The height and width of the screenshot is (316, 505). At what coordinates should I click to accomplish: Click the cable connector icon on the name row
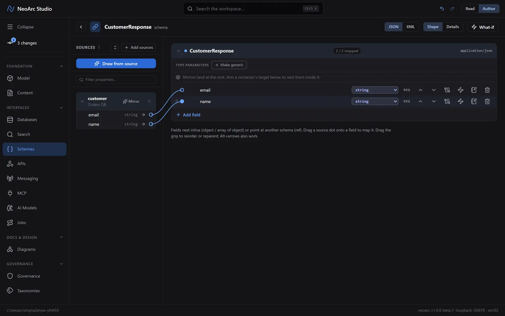pos(447,101)
